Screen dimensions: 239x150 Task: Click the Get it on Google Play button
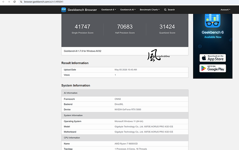(x=213, y=68)
